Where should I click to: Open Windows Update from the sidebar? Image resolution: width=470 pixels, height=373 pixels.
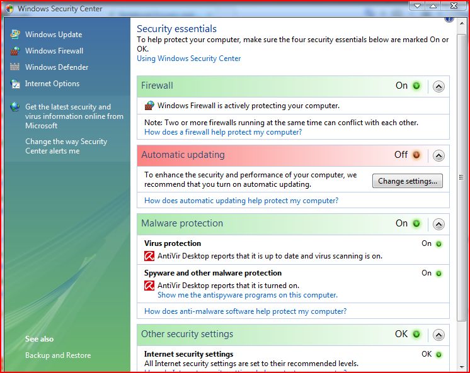coord(54,35)
